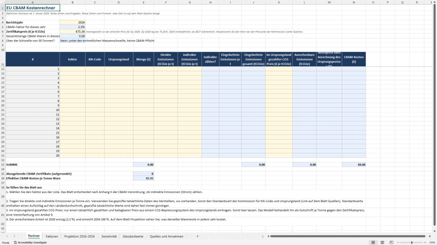Select the Zertifikatspreis cell showing €75.36
437x245 pixels.
[x=73, y=31]
